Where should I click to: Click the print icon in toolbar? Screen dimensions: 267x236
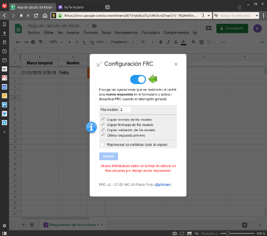pyautogui.click(x=33, y=42)
